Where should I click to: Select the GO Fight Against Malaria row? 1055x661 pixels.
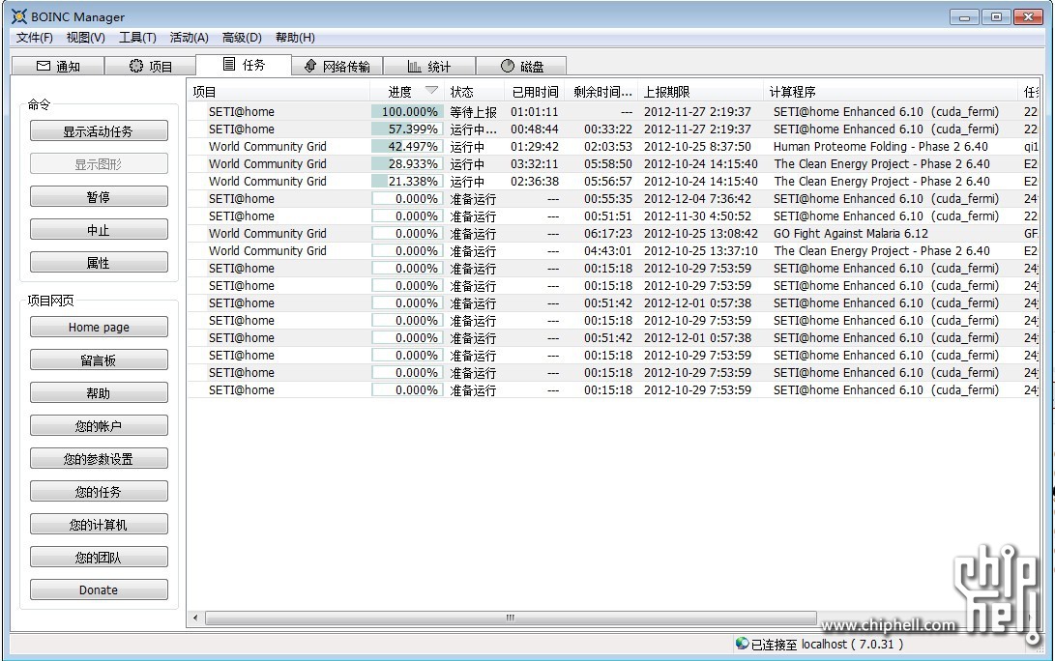click(614, 233)
